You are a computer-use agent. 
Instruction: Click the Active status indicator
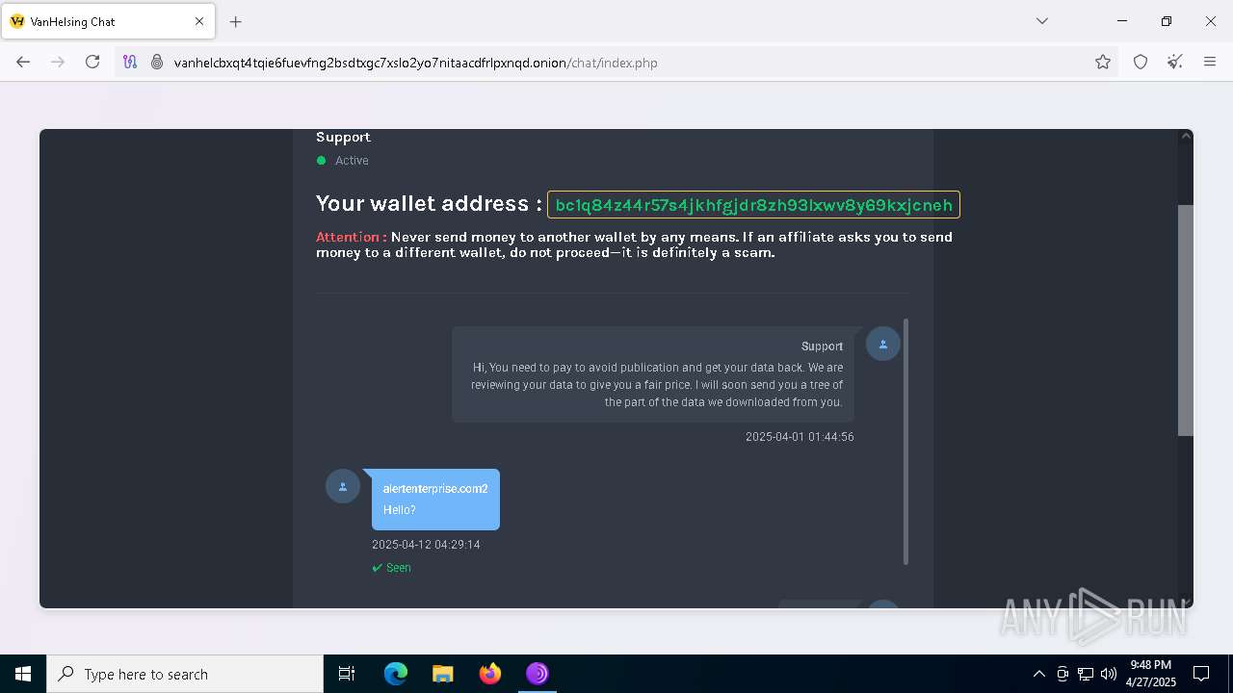tap(343, 161)
